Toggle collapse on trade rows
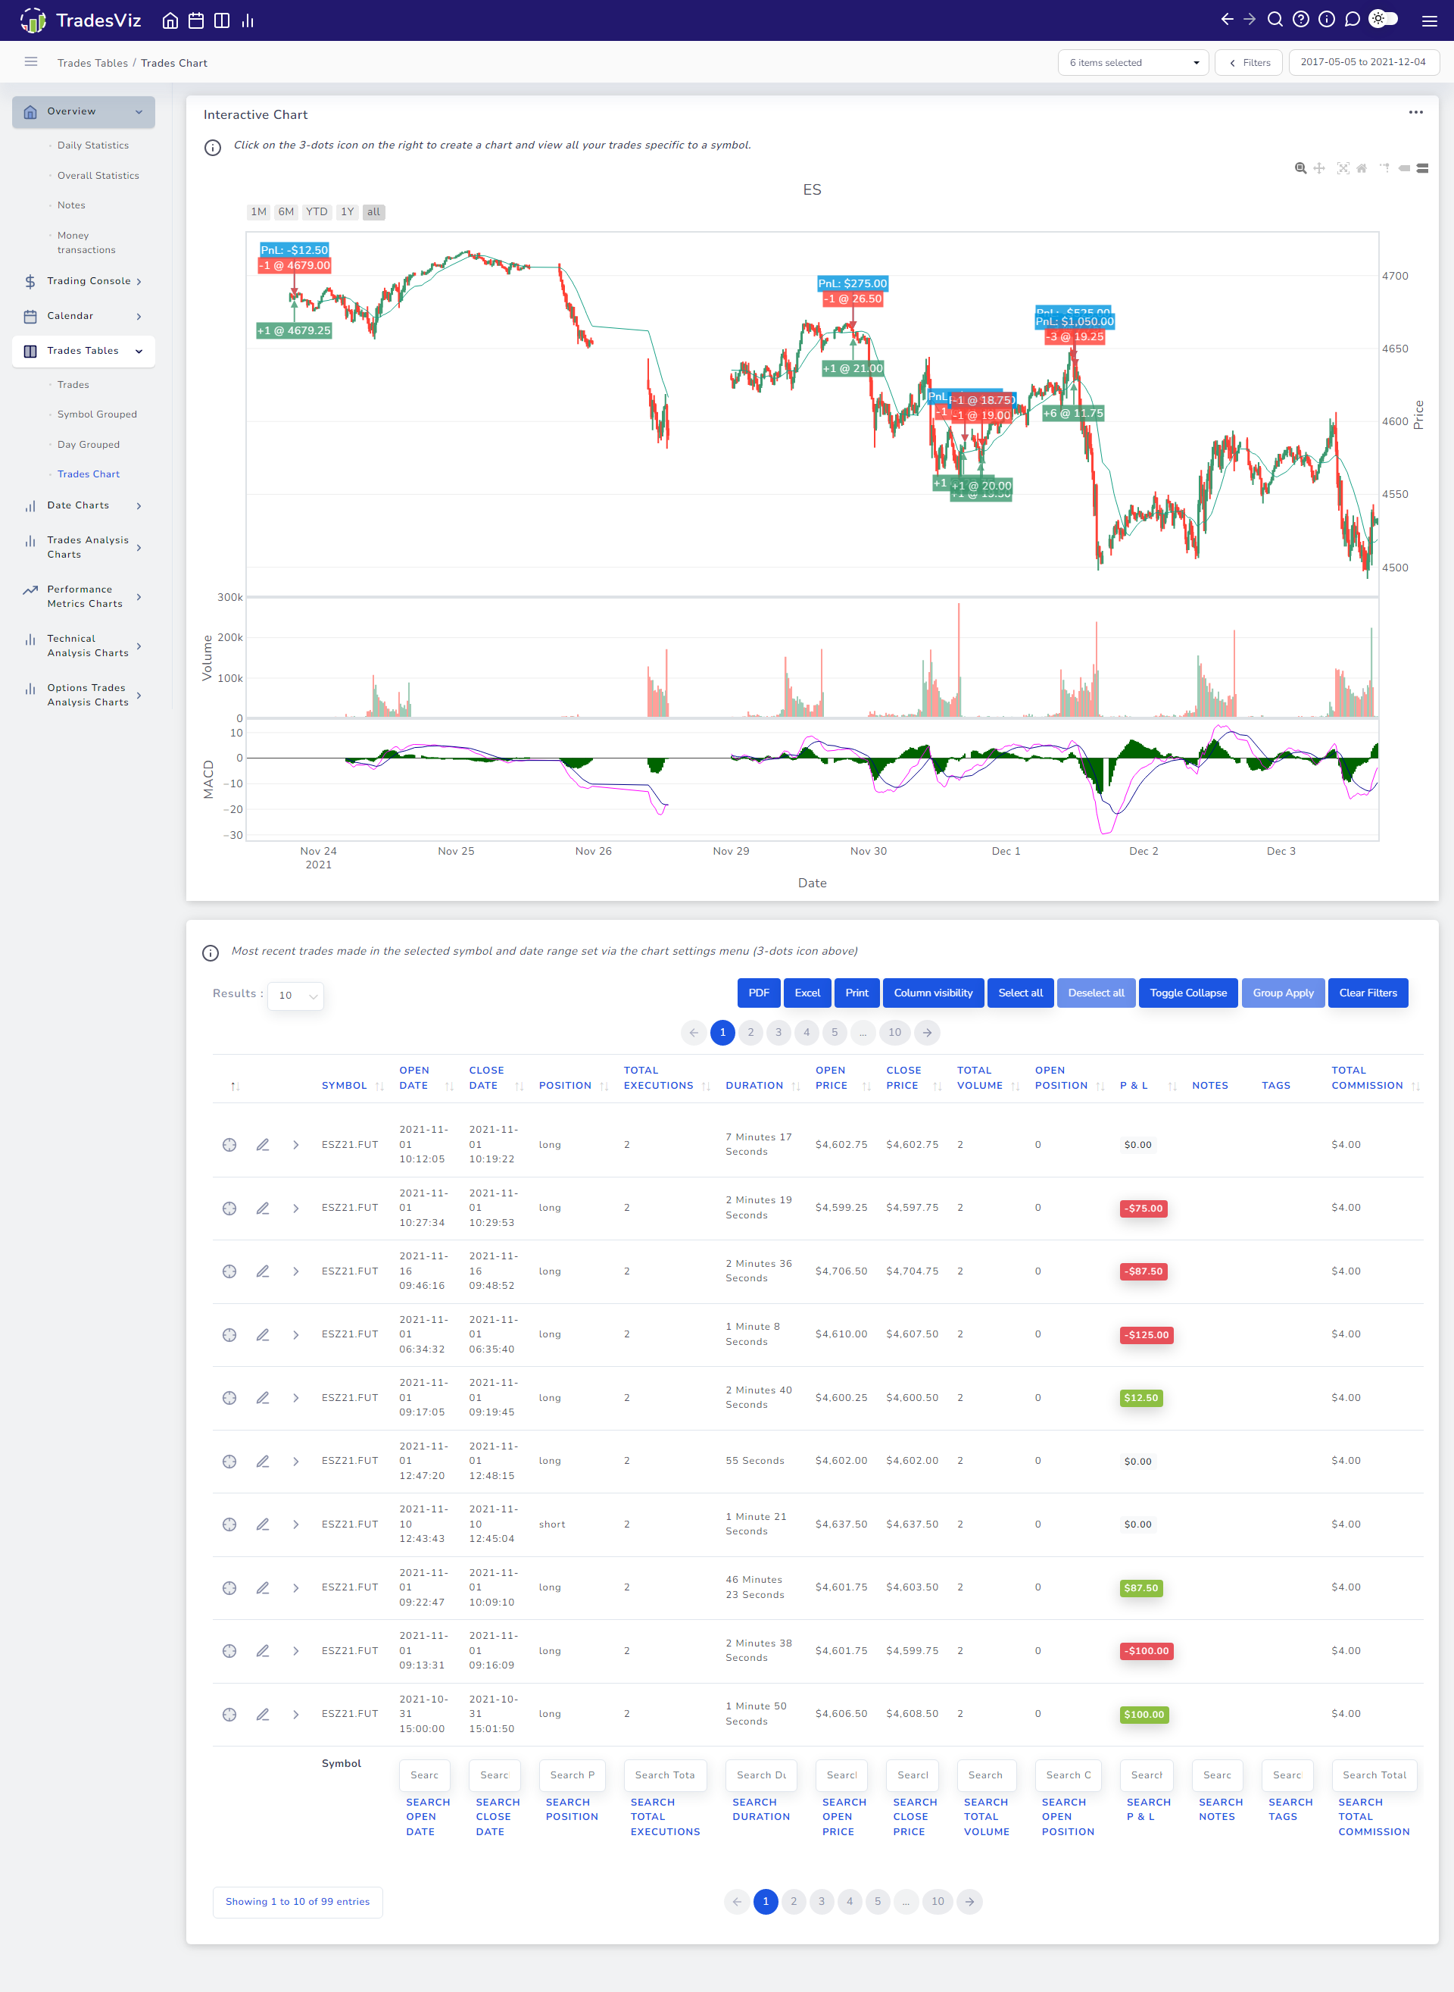This screenshot has width=1454, height=1992. click(x=1190, y=991)
